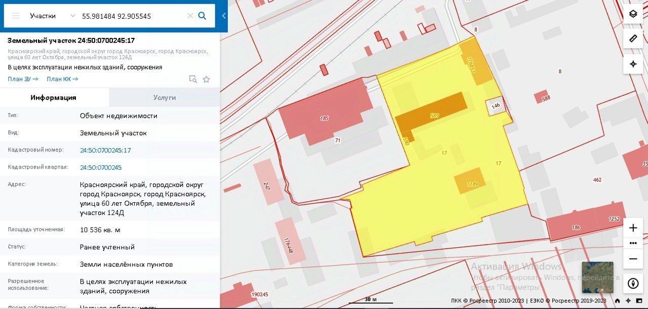Click the ЕЭКО © Росреестр 2019-2023 attribution
The height and width of the screenshot is (309, 648).
tap(568, 301)
